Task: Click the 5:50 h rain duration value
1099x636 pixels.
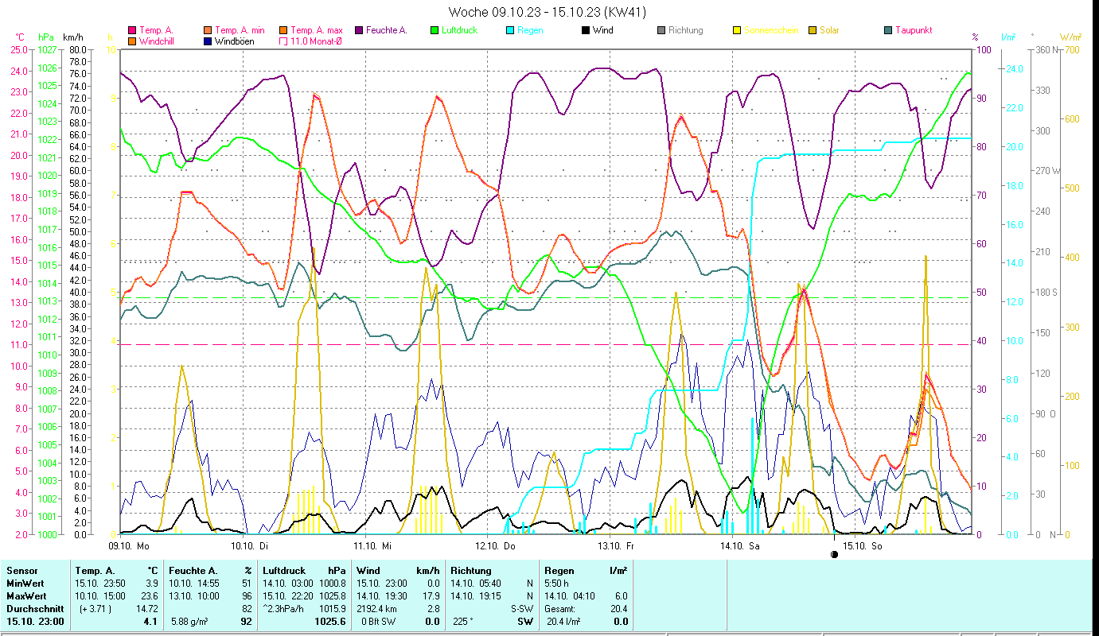Action: pyautogui.click(x=557, y=583)
